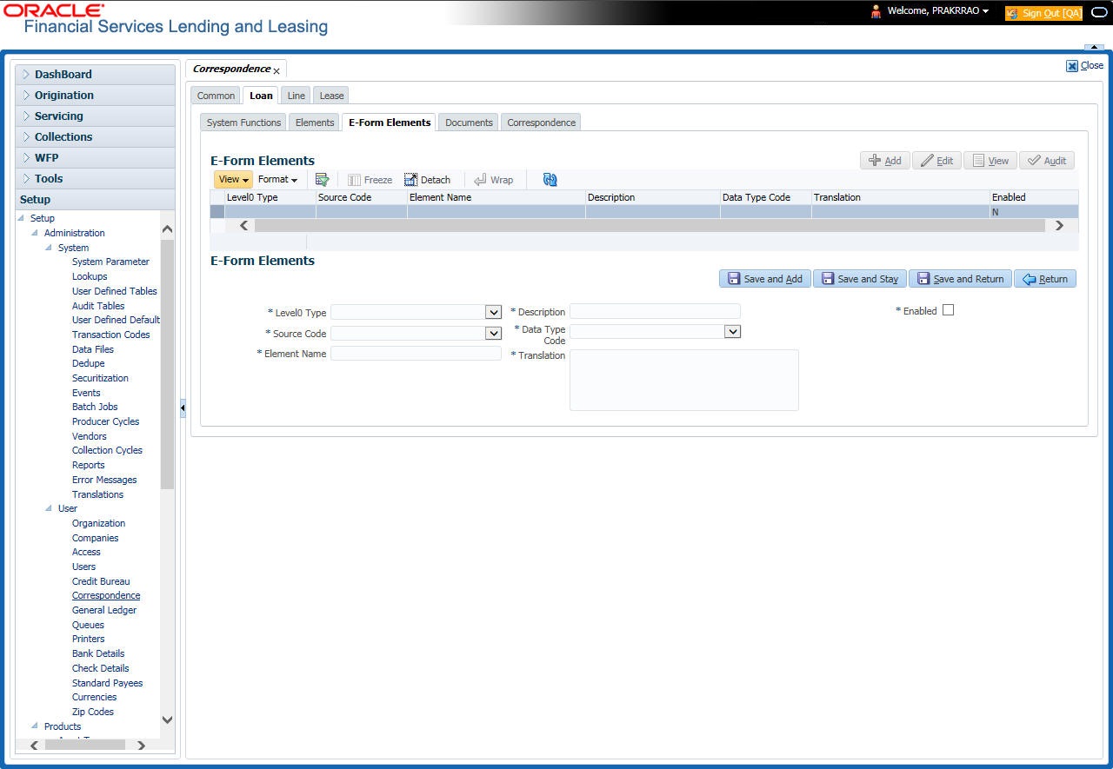Click Save and Return button
The width and height of the screenshot is (1113, 769).
pos(960,279)
